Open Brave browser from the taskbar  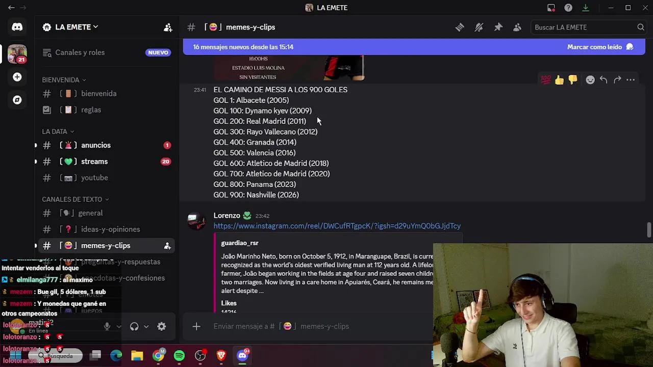coord(221,356)
